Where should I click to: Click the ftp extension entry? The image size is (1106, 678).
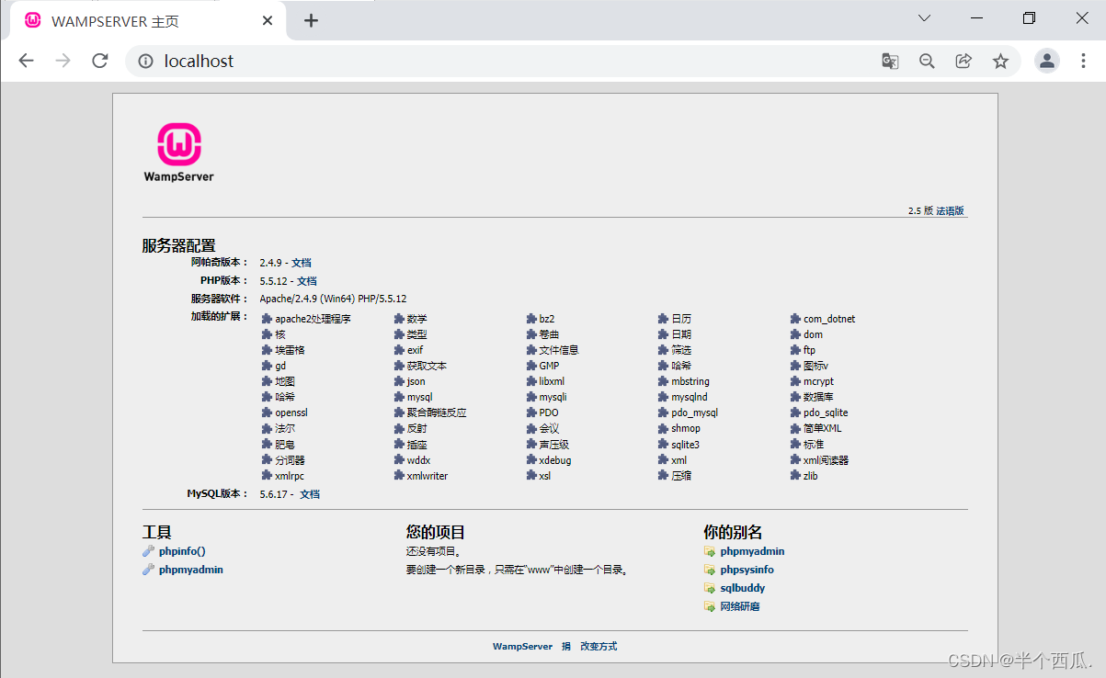(x=809, y=350)
